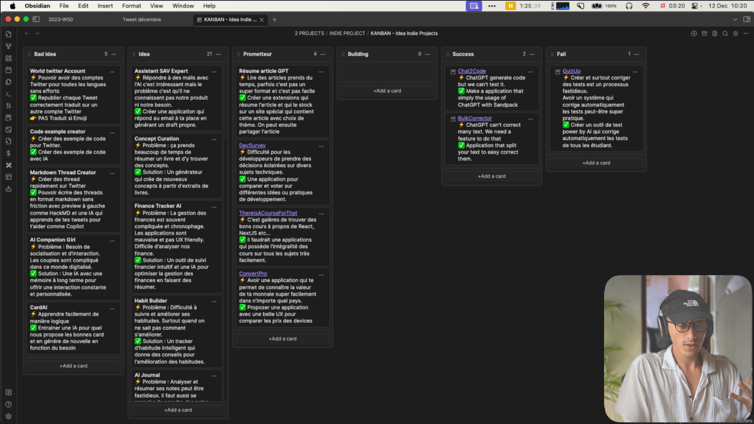754x424 pixels.
Task: Add a card to the Building list
Action: pos(387,91)
